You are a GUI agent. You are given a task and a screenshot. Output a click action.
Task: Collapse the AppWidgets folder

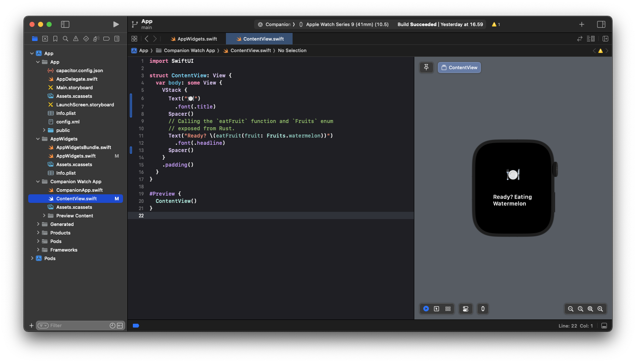(x=38, y=139)
